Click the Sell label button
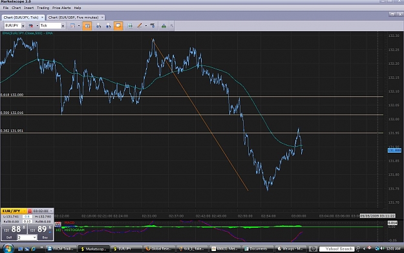This screenshot has height=253, width=404. click(9, 237)
